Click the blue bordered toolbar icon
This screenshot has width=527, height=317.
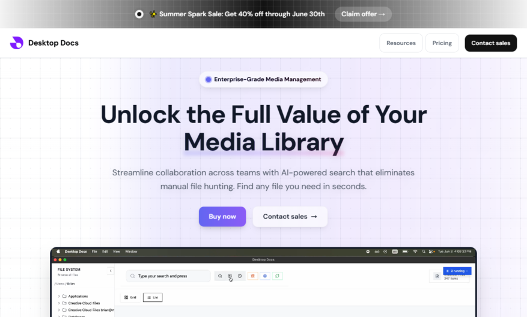click(265, 276)
